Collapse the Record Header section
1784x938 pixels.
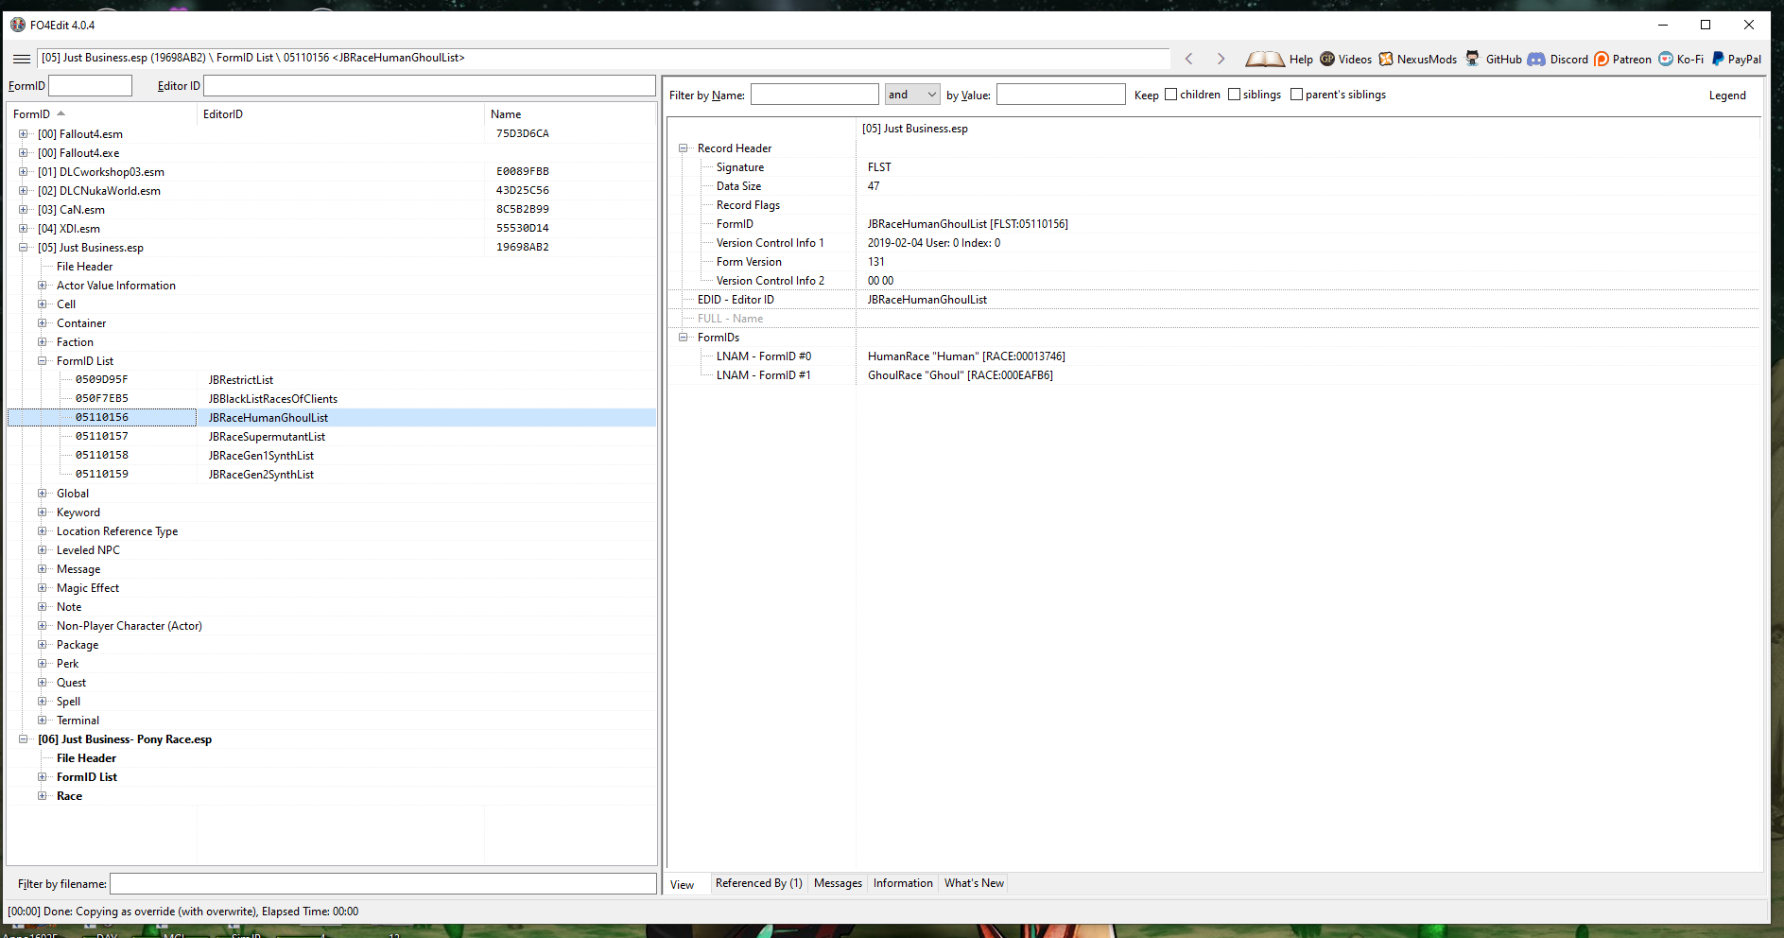pos(684,148)
